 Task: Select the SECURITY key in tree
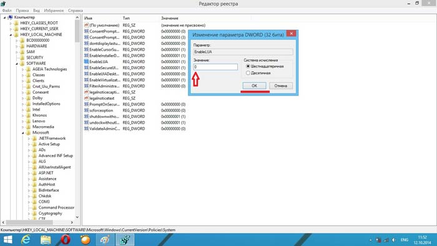pos(35,57)
